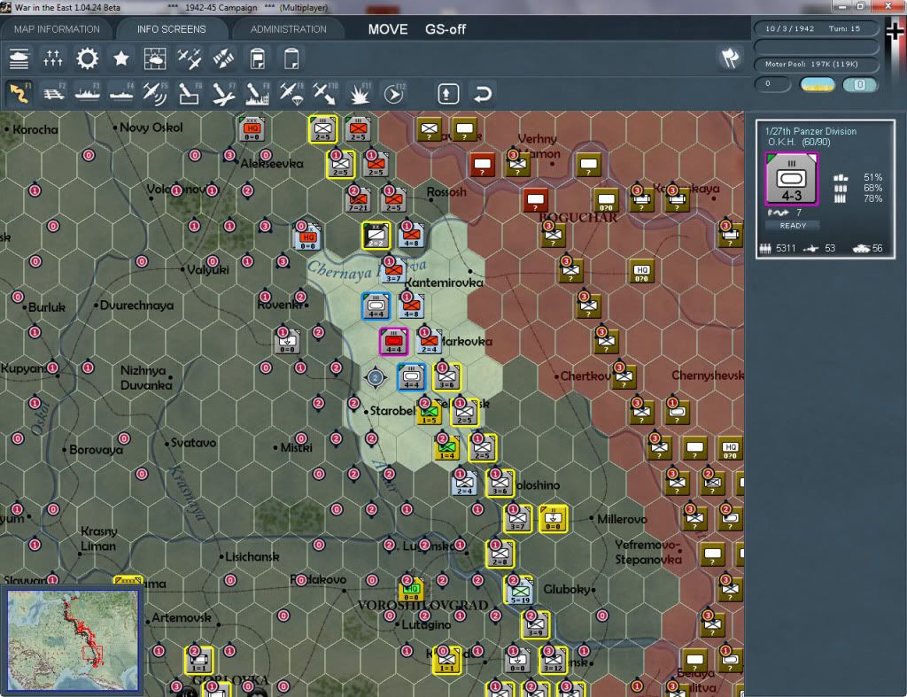Click the Motor Pool 197K readout
The height and width of the screenshot is (697, 907).
pyautogui.click(x=816, y=64)
